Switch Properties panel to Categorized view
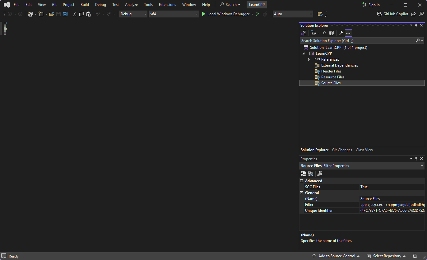Screen dimensions: 427x260 coord(303,174)
